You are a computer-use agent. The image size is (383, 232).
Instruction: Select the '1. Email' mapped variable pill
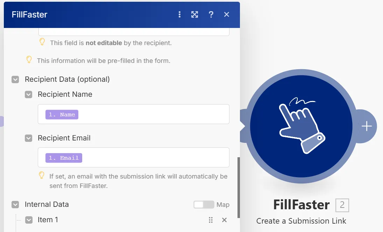(64, 158)
